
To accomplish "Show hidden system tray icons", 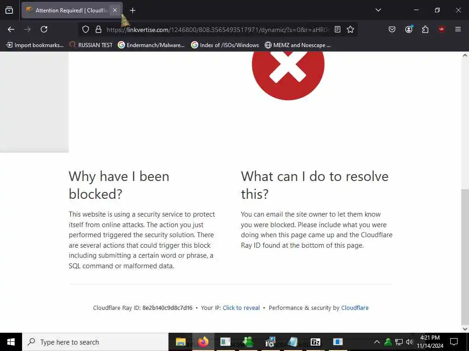I will click(x=377, y=342).
